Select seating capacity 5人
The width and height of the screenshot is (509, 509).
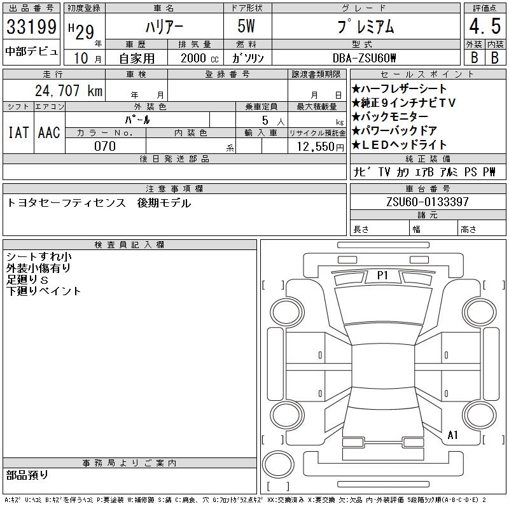pos(273,120)
